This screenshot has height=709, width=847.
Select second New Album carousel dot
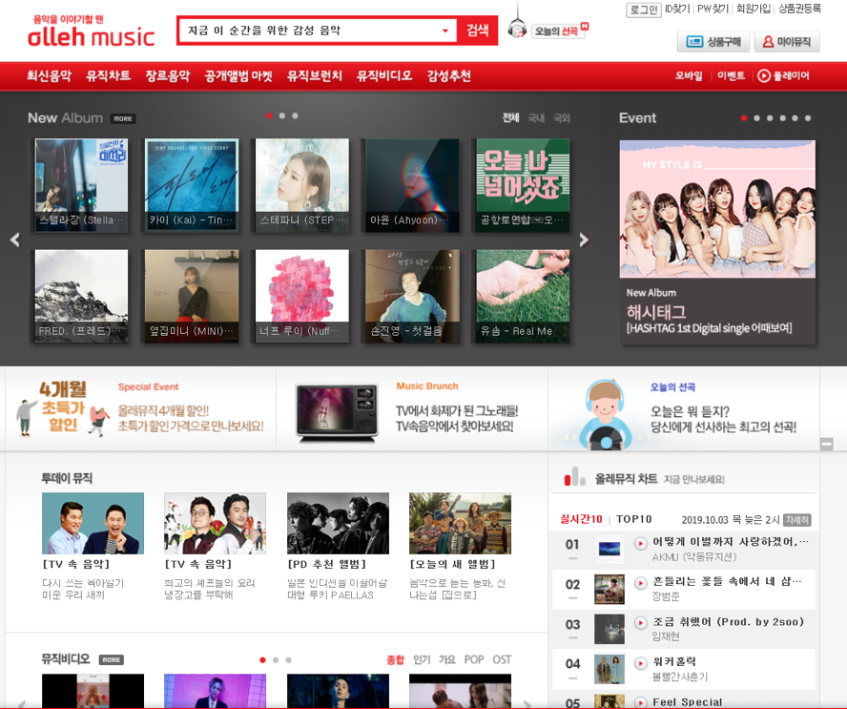point(282,115)
